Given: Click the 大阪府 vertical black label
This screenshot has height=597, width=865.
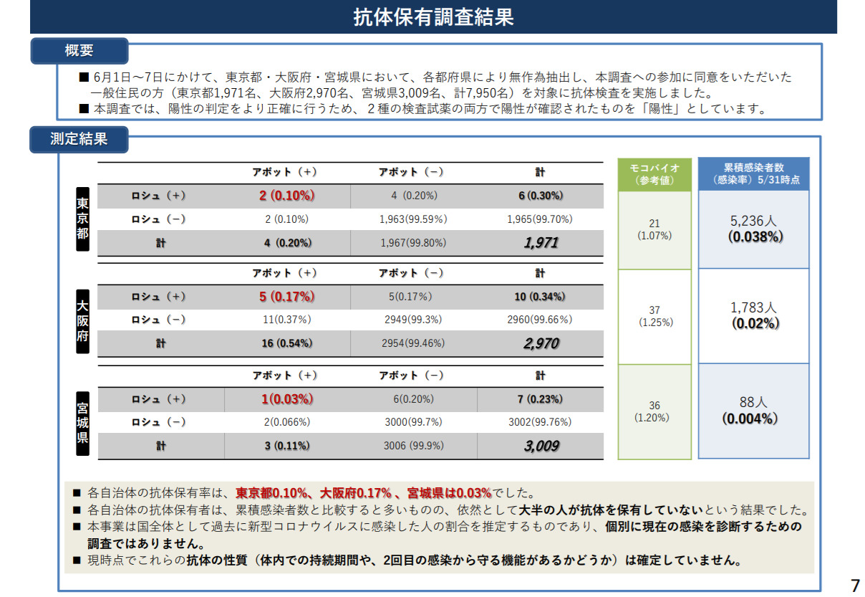Looking at the screenshot, I should point(83,320).
